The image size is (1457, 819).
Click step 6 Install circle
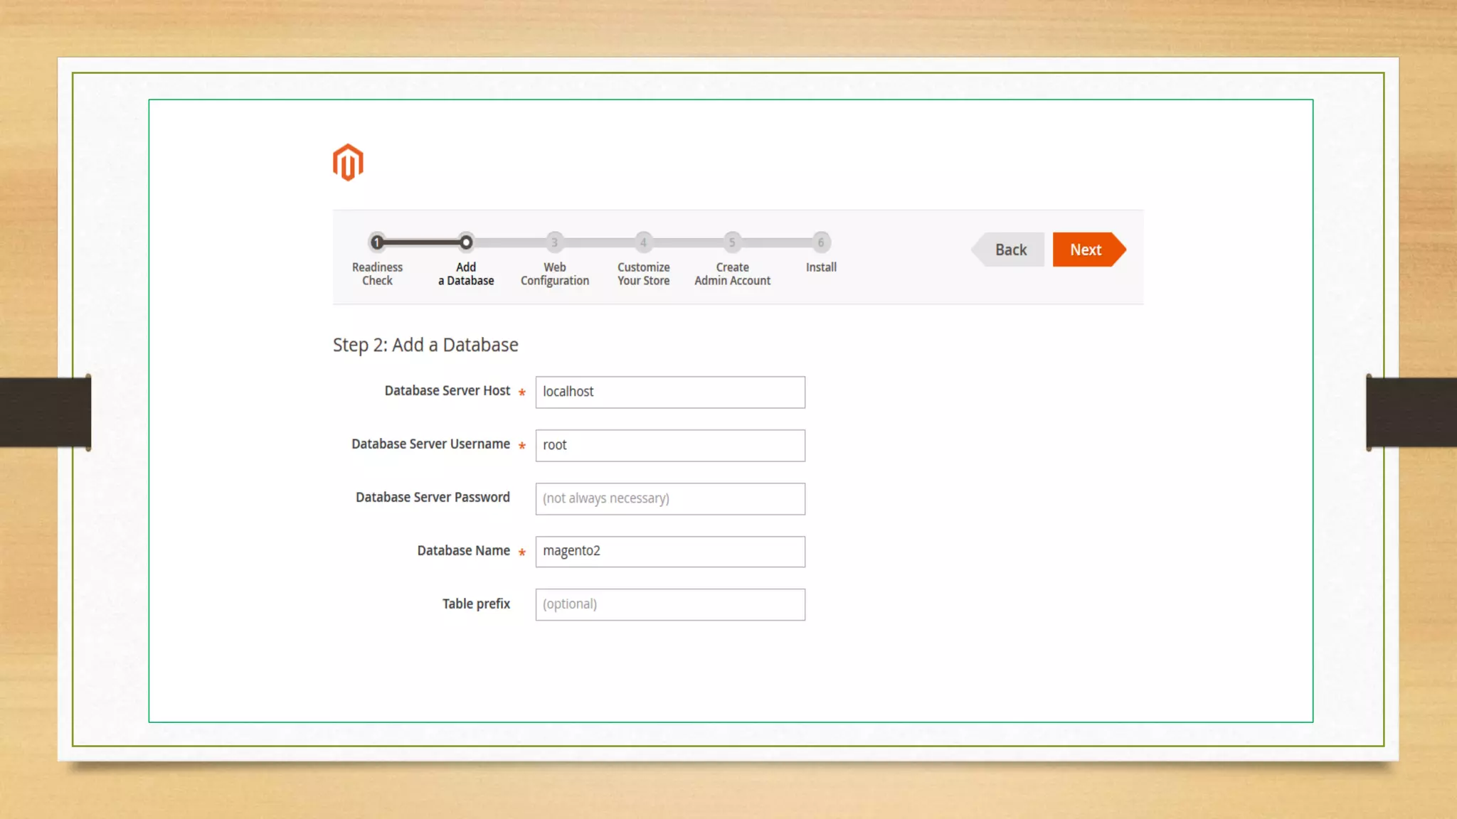(821, 242)
